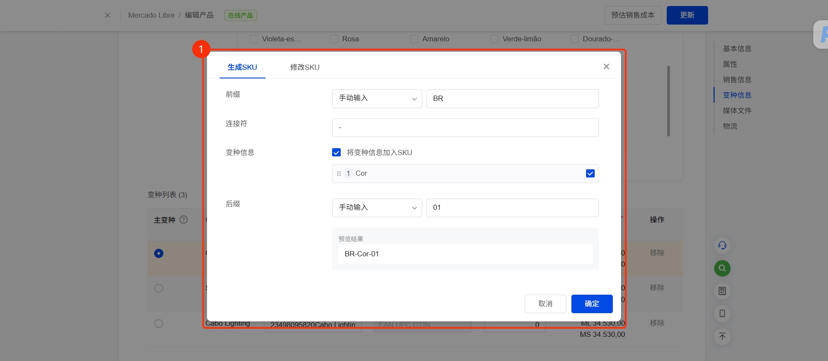The image size is (828, 361).
Task: Check the Rosa color checkbox
Action: 334,39
